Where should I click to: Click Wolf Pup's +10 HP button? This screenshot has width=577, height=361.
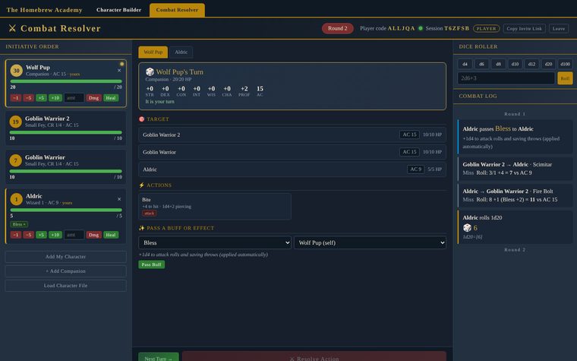55,98
